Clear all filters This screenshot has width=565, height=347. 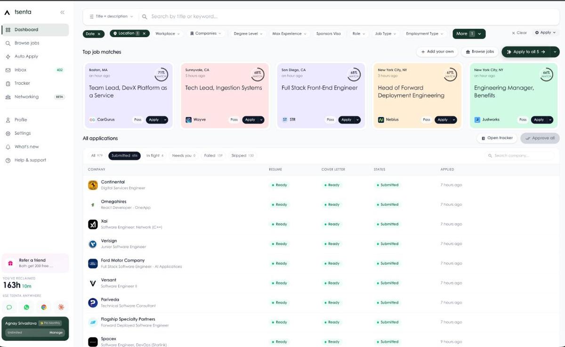click(519, 33)
